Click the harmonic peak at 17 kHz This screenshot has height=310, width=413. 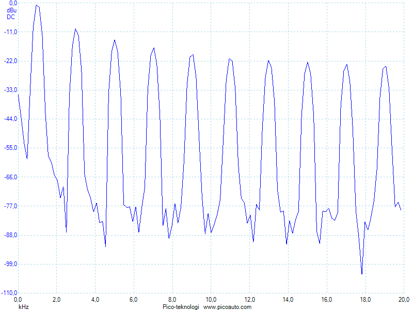coord(346,65)
